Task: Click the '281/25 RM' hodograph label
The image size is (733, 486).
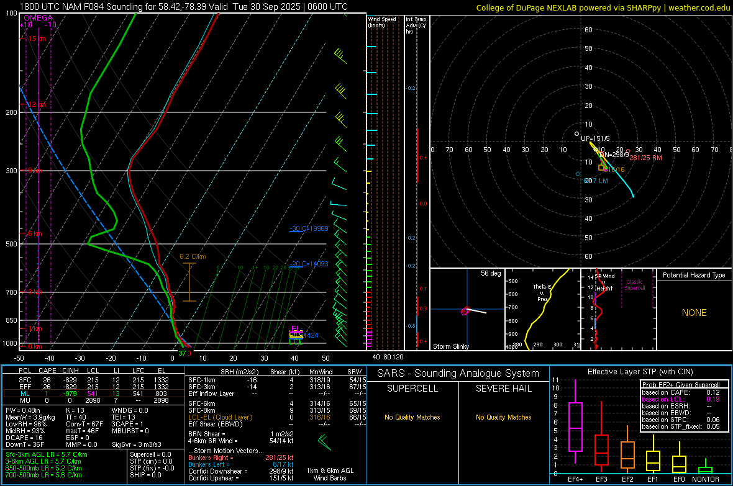Action: tap(645, 158)
